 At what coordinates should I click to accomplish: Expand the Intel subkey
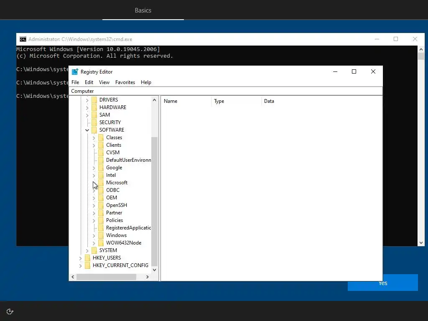pyautogui.click(x=94, y=176)
